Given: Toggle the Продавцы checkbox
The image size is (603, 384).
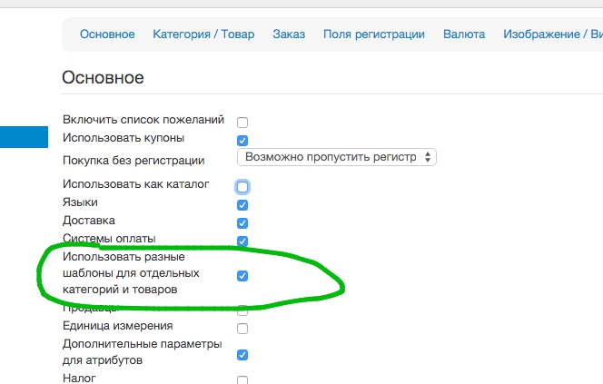Looking at the screenshot, I should (x=242, y=310).
